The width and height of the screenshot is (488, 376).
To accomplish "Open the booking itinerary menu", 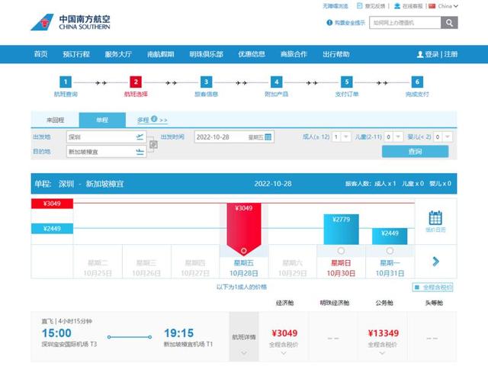I will click(76, 54).
